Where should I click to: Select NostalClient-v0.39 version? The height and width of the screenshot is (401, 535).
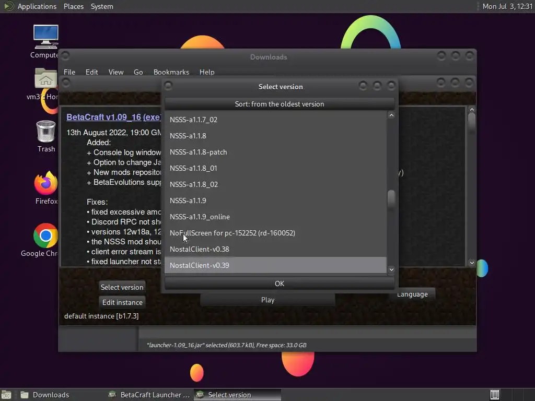pyautogui.click(x=275, y=265)
